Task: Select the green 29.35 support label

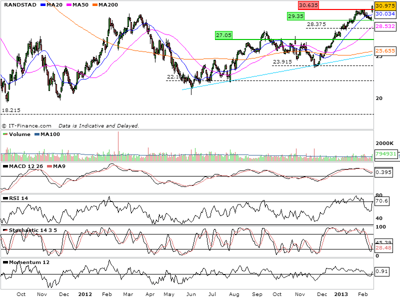Action: [x=295, y=16]
